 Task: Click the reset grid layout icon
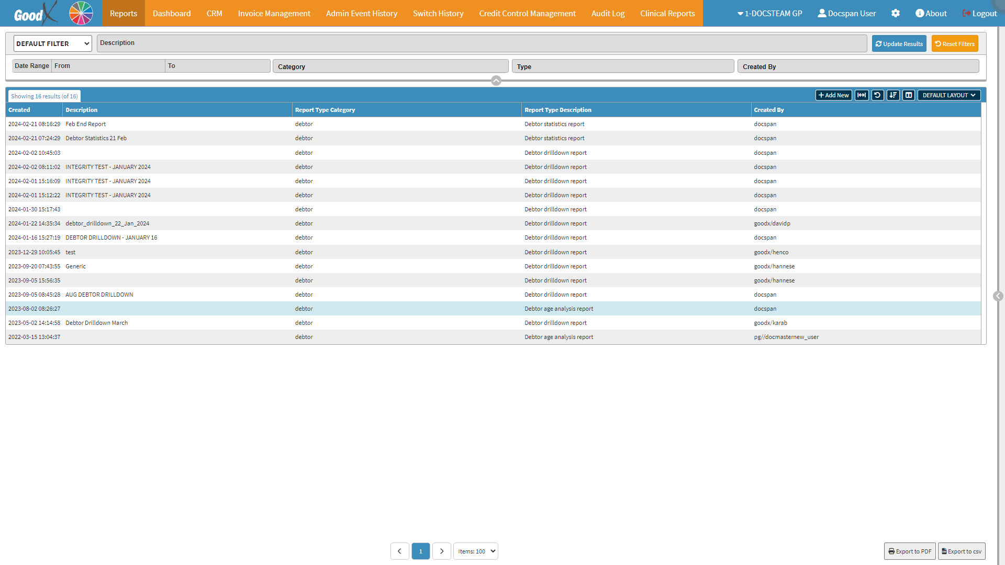[x=877, y=95]
